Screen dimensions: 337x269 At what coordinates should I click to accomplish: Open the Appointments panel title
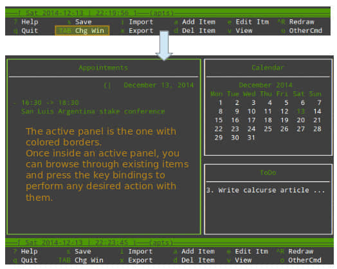click(x=103, y=68)
